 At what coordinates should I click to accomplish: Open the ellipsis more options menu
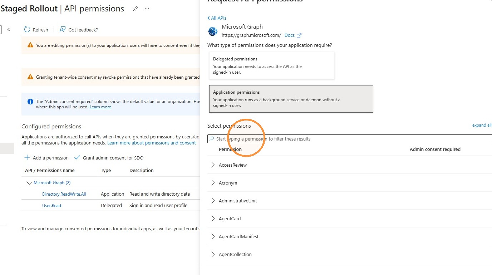(147, 9)
